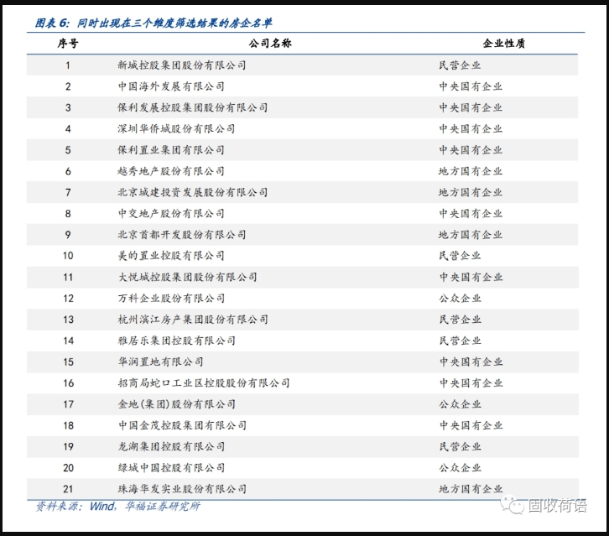The image size is (609, 536).
Task: Click row number 12 in 序号 column
Action: click(x=68, y=299)
